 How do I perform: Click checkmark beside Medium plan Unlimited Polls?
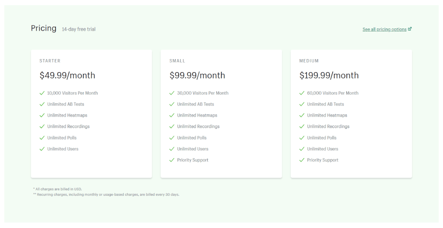pyautogui.click(x=302, y=138)
